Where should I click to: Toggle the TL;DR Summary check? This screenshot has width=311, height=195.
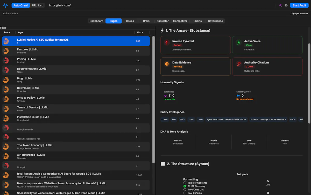pos(185,186)
